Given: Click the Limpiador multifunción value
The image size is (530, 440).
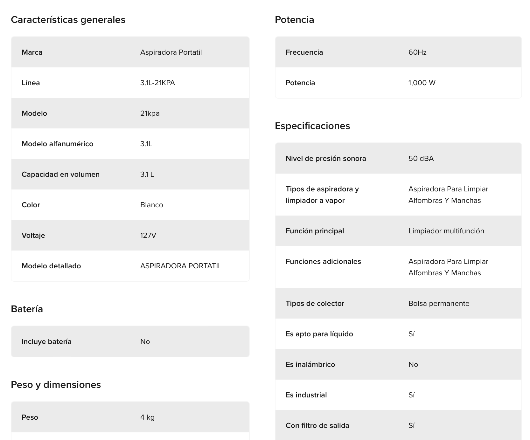Looking at the screenshot, I should (x=446, y=231).
